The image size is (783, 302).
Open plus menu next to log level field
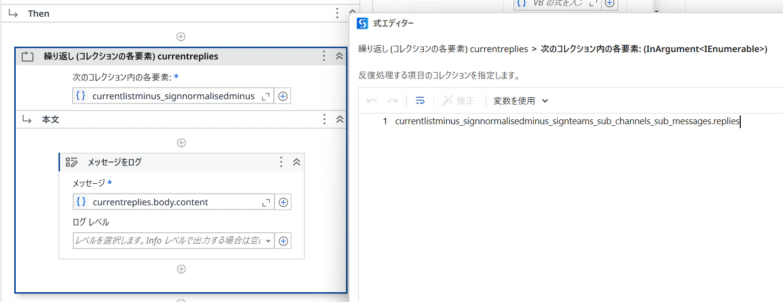283,241
